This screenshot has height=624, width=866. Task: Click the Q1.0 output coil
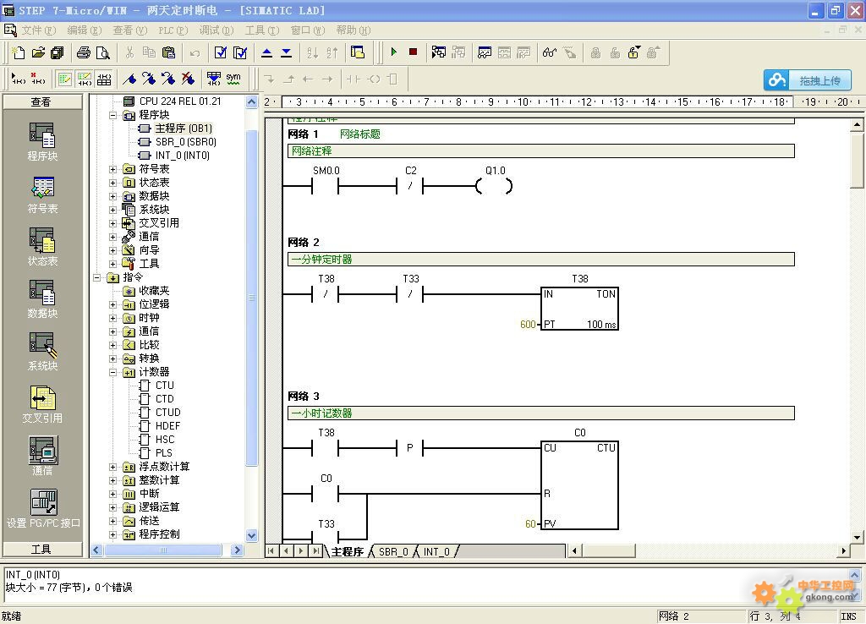(494, 187)
